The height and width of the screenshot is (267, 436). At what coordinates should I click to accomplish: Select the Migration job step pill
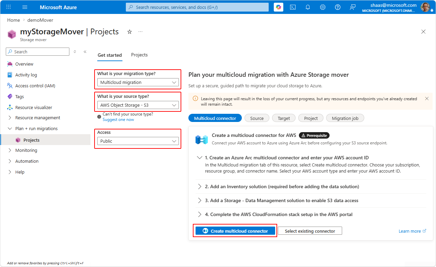point(345,118)
